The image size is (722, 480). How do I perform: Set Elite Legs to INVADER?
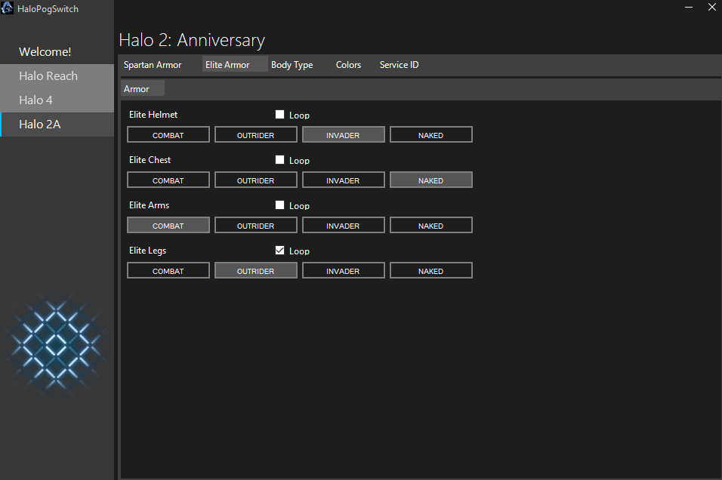(x=343, y=271)
